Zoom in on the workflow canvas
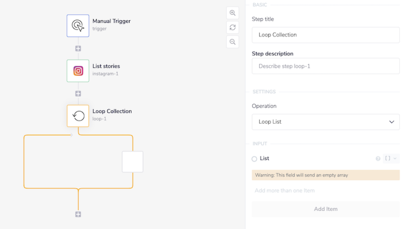The image size is (405, 229). (x=232, y=13)
